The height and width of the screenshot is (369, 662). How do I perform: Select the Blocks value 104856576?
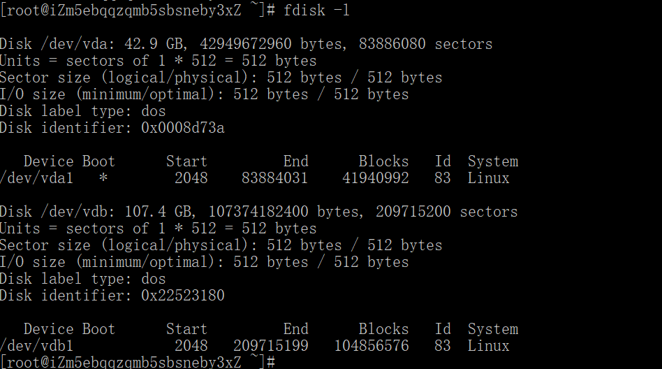coord(372,346)
